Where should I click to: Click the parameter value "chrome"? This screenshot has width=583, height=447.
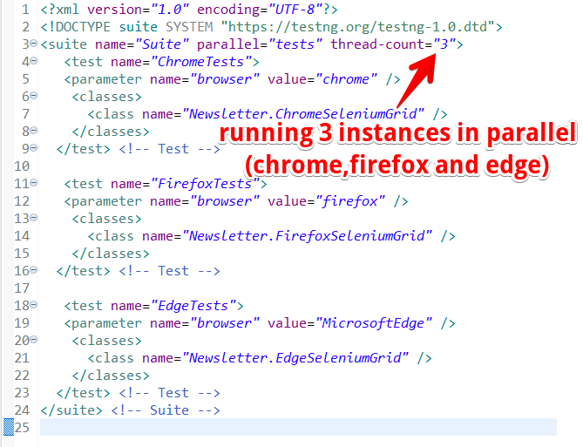click(346, 79)
